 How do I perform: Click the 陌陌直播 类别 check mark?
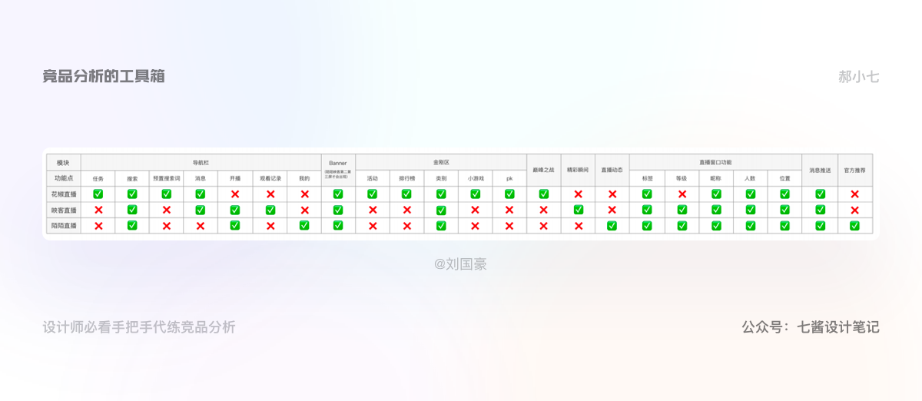tap(441, 225)
